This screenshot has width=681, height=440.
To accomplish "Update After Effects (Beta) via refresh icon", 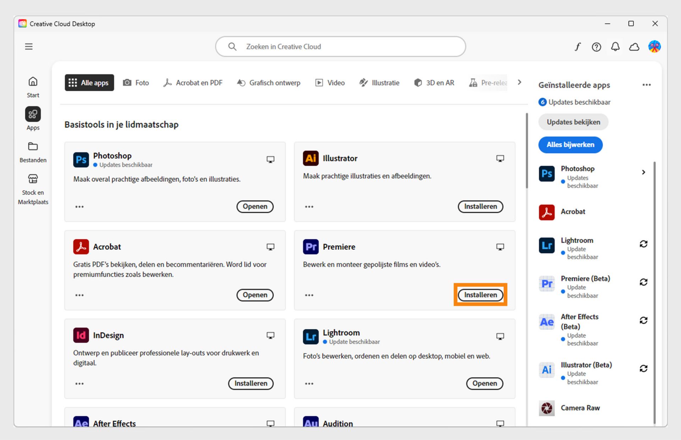I will pyautogui.click(x=643, y=320).
